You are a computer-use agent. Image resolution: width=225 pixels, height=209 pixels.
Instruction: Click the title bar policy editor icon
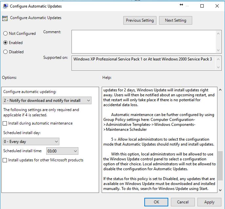click(5, 6)
